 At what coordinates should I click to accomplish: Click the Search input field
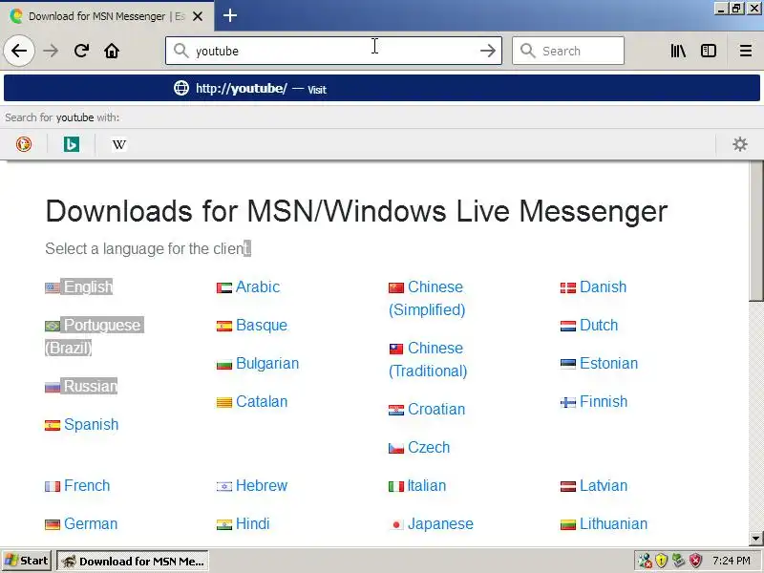(568, 51)
